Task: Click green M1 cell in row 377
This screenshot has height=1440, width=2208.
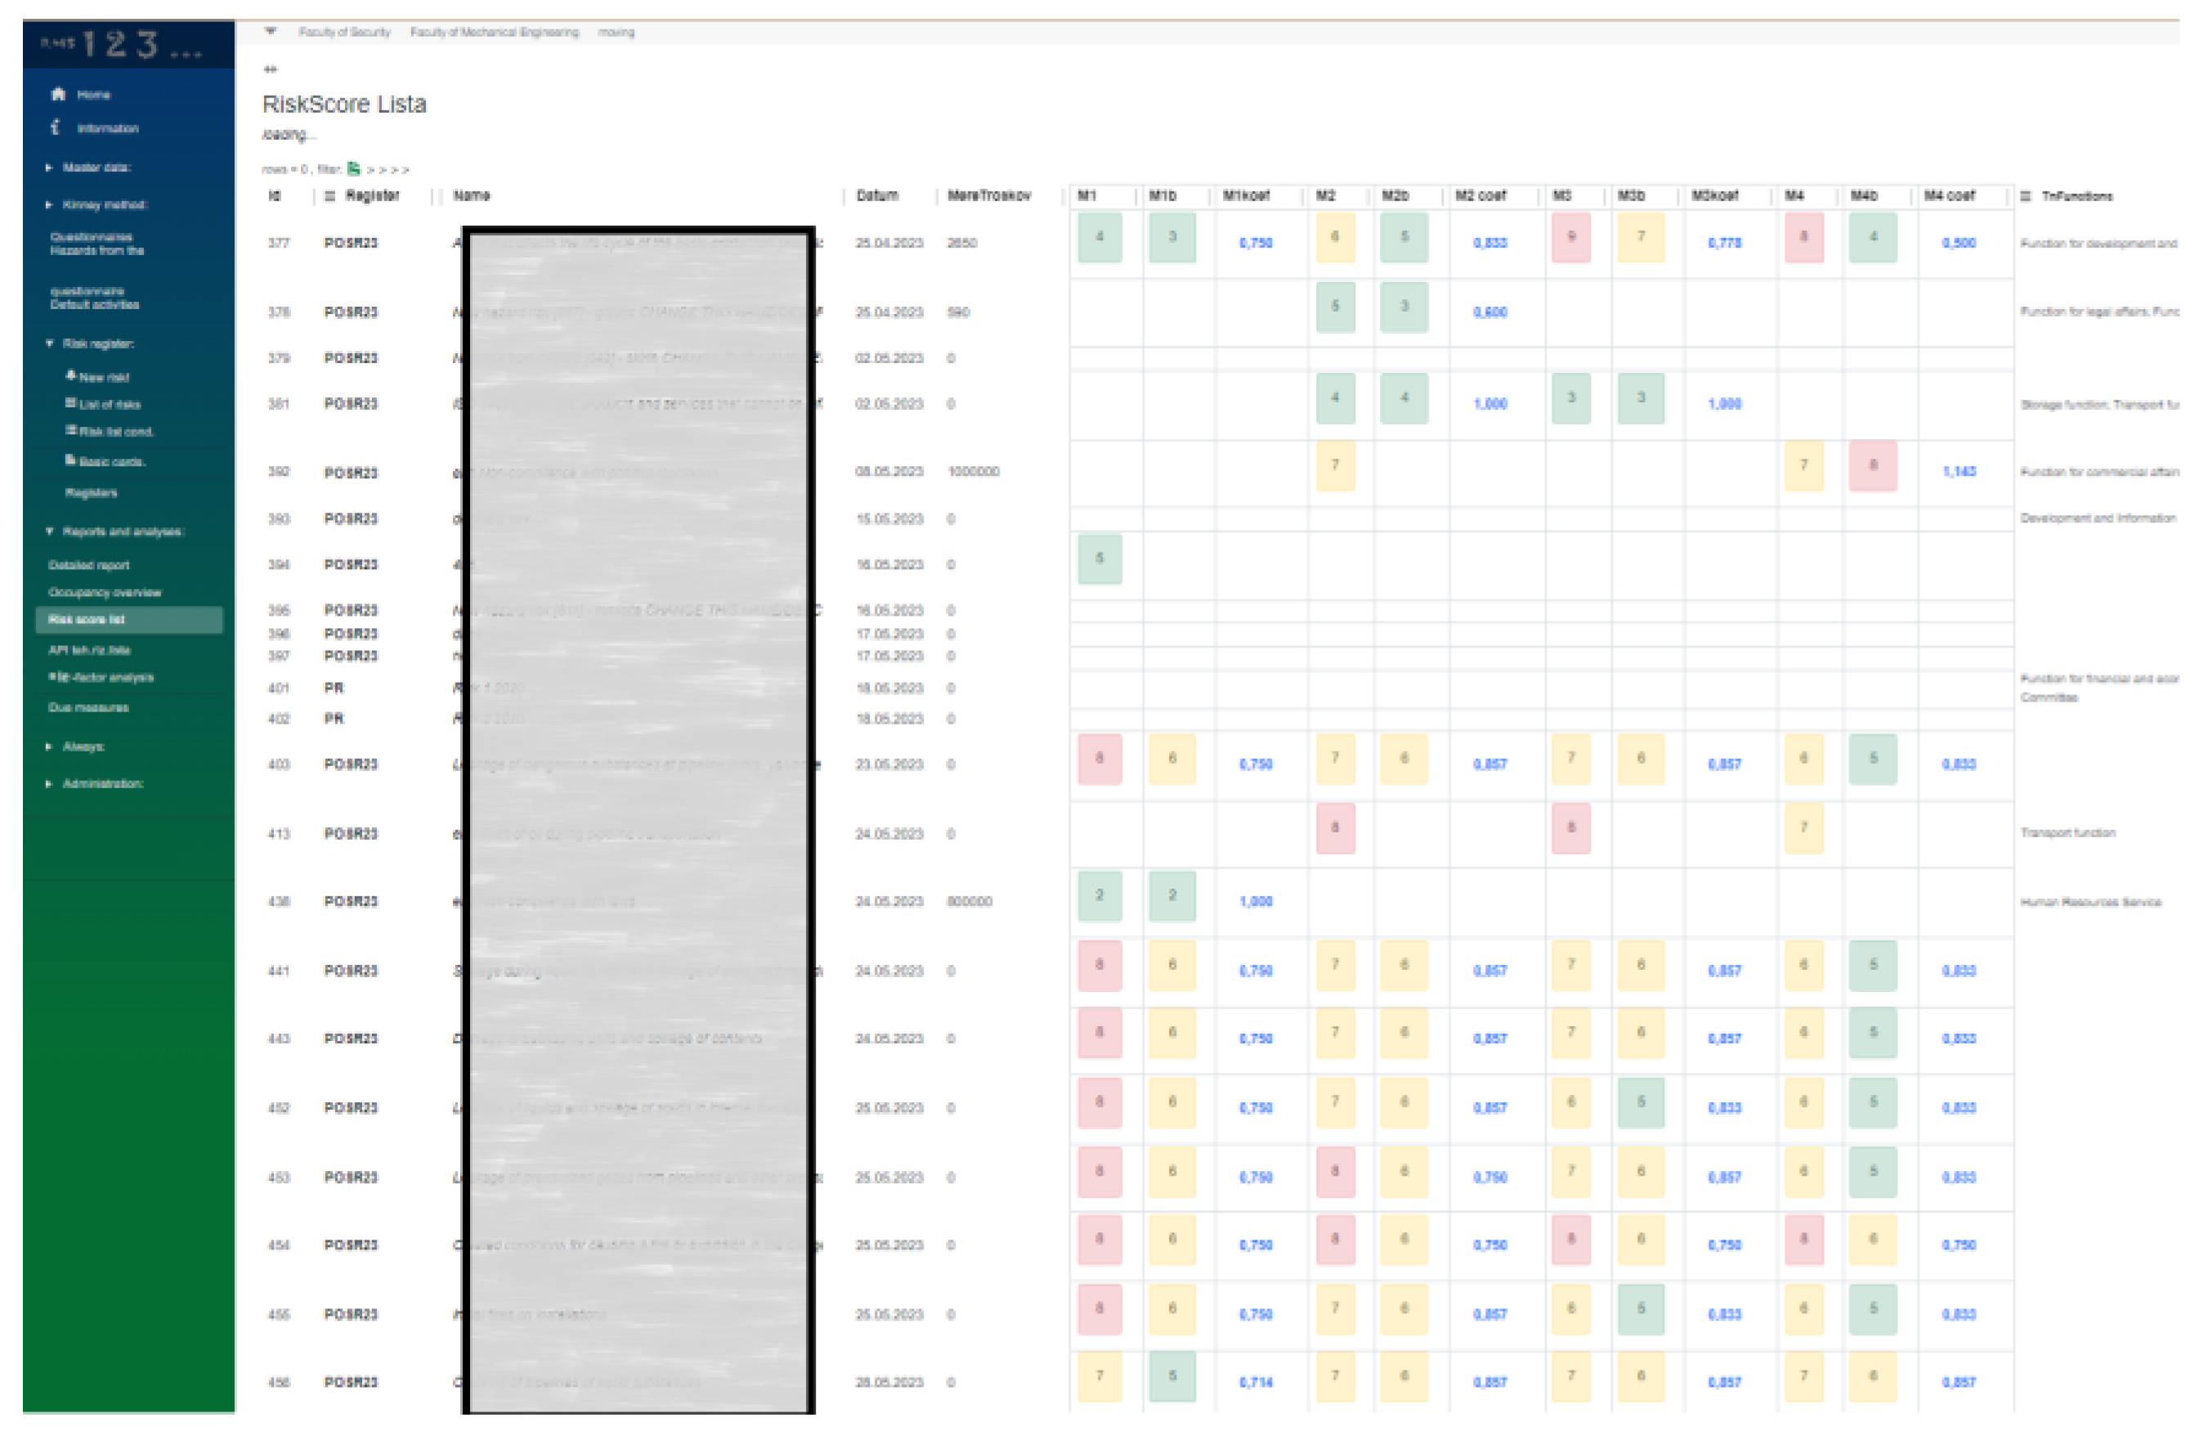Action: point(1100,237)
